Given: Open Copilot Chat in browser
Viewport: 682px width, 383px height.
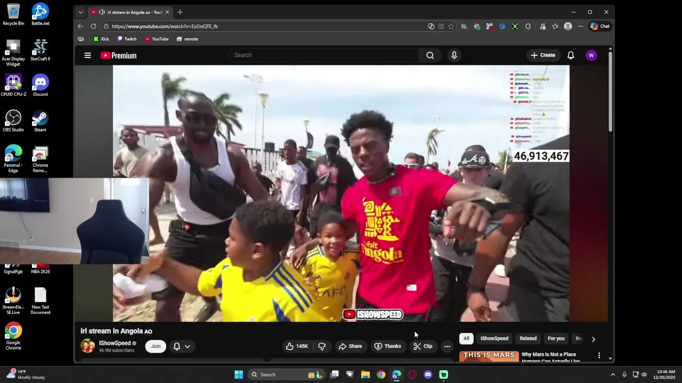Looking at the screenshot, I should (600, 26).
